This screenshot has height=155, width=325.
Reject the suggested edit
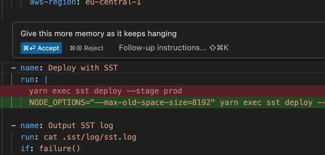87,48
